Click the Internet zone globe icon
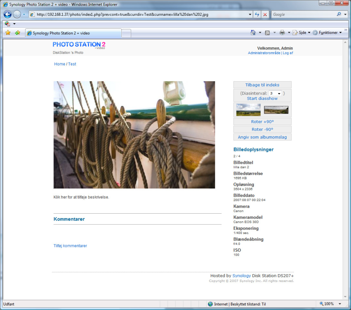Viewport: 351px width, 310px height. (210, 304)
